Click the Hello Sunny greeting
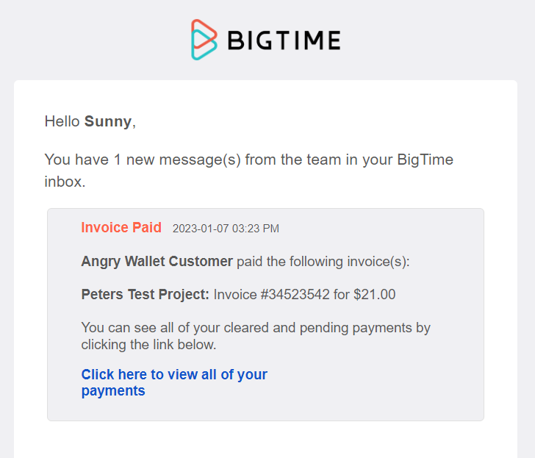 90,121
